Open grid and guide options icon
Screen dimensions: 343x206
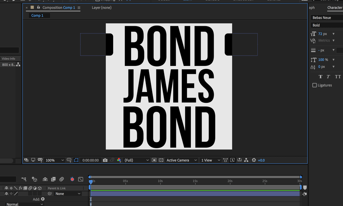69,160
